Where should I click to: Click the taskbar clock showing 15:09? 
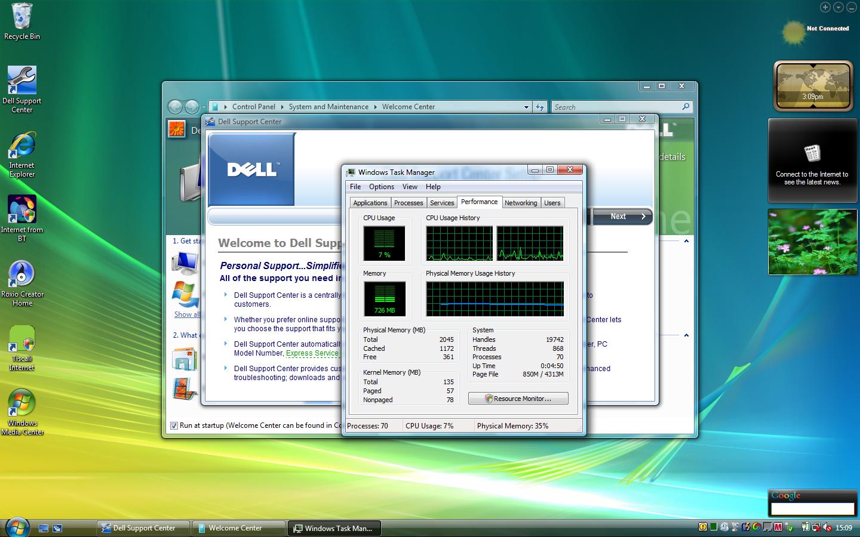click(x=843, y=527)
